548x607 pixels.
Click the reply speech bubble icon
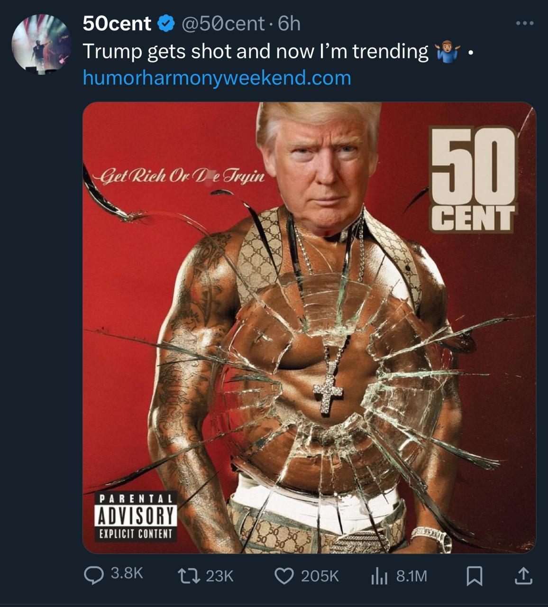pos(92,576)
